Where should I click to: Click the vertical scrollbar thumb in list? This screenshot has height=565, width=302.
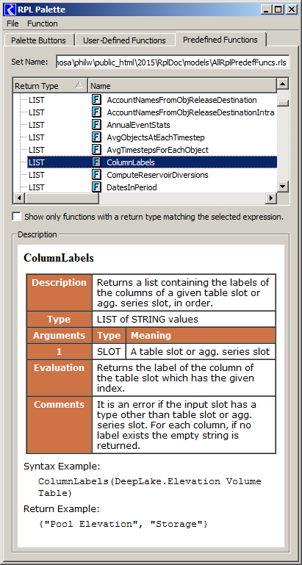(x=283, y=103)
